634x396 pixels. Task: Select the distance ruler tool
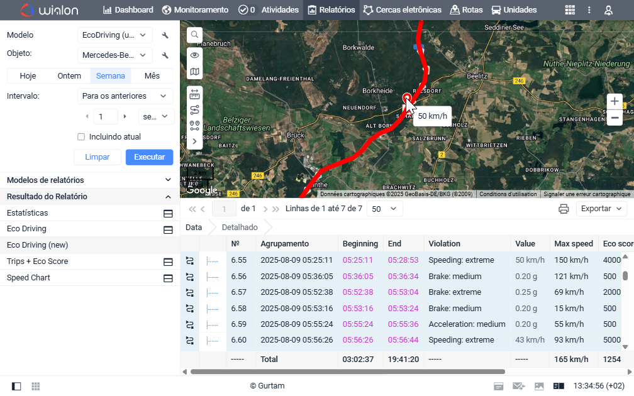coord(194,94)
